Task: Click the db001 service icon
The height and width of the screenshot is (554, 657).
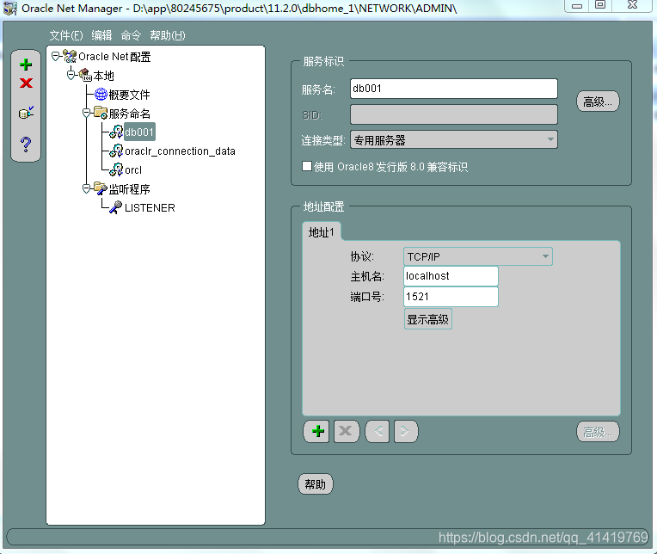Action: (x=116, y=132)
